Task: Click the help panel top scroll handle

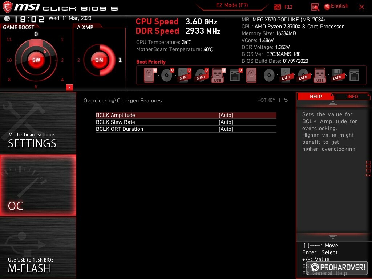Action: point(333,103)
